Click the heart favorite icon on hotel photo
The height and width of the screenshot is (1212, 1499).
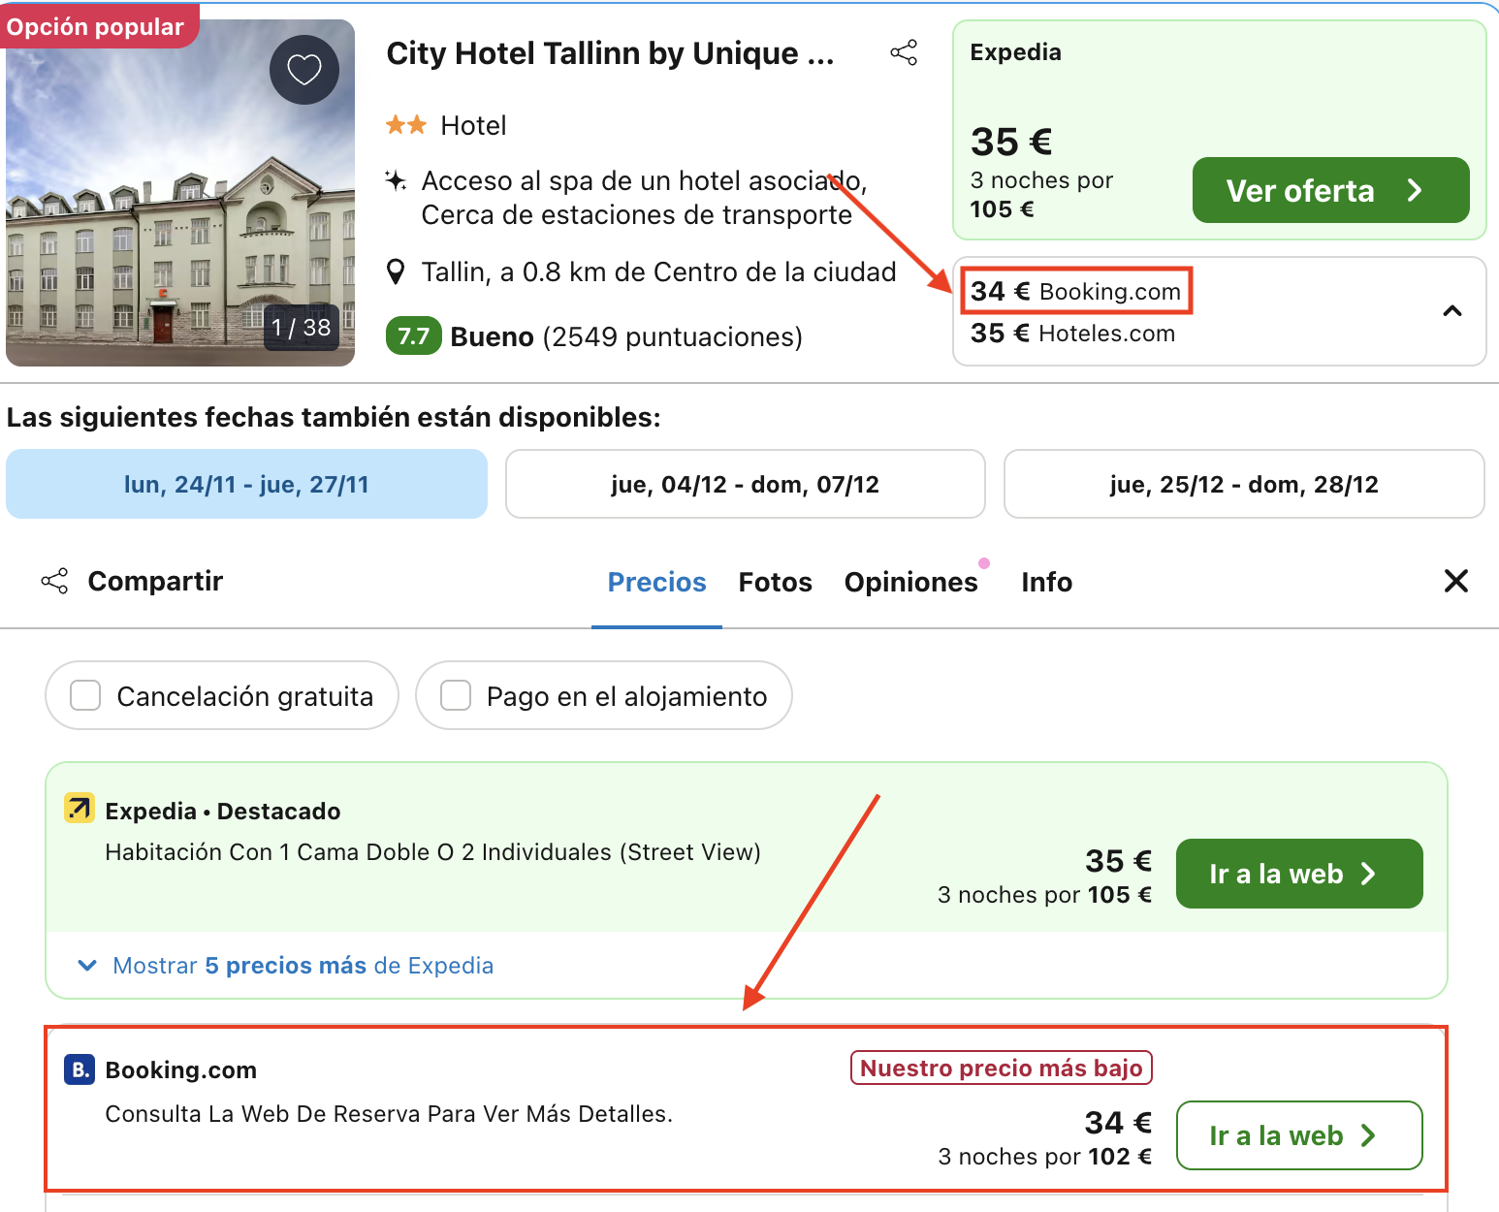pyautogui.click(x=303, y=70)
